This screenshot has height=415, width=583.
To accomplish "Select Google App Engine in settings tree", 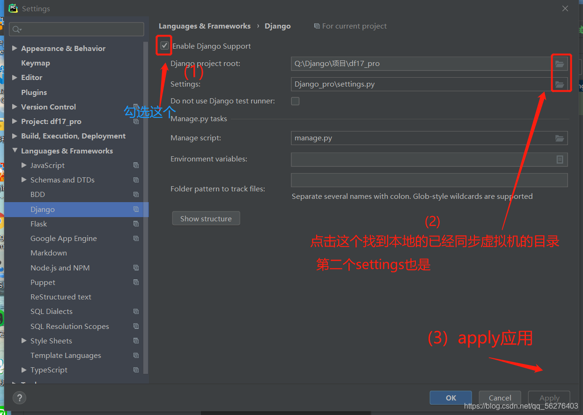I will pyautogui.click(x=64, y=239).
